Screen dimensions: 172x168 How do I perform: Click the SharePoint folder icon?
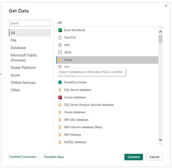pyautogui.click(x=60, y=82)
